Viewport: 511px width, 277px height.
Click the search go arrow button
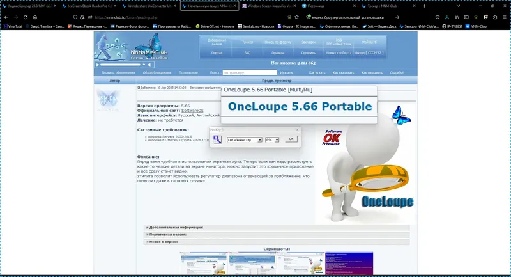(397, 17)
